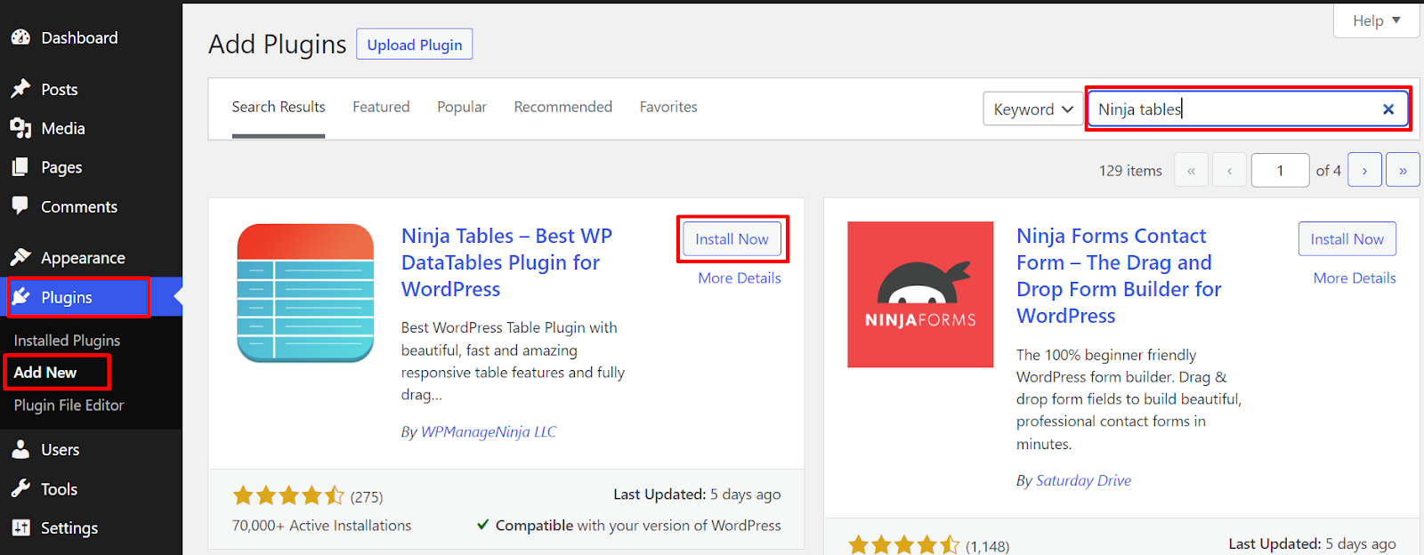
Task: Open Posts menu item
Action: (x=91, y=89)
